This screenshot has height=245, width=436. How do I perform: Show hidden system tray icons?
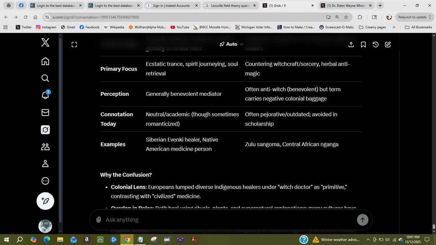click(x=368, y=240)
